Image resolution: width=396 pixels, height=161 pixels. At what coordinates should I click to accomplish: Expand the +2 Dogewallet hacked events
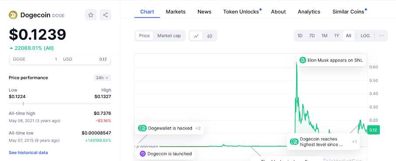[198, 128]
